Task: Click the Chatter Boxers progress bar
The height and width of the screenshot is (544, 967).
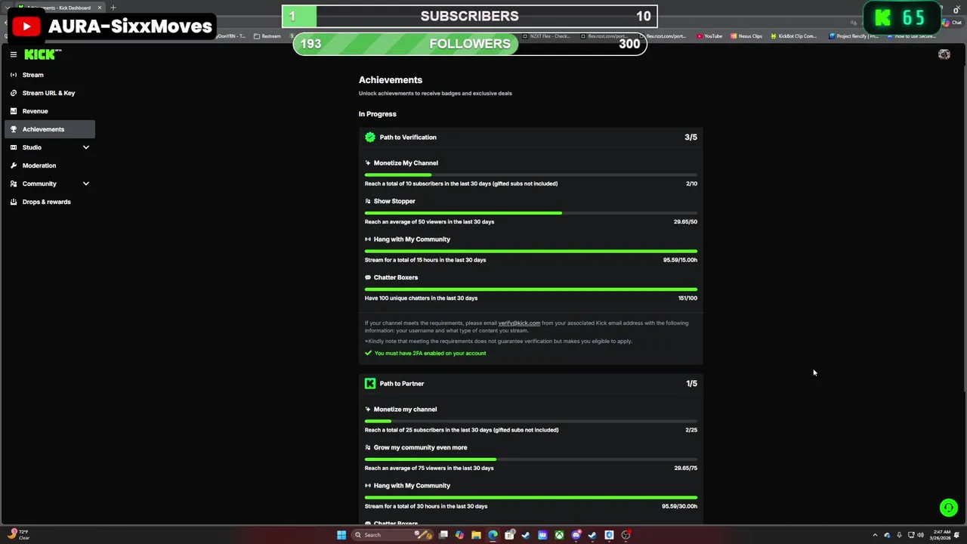Action: point(531,289)
